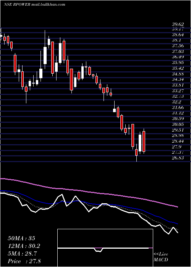191x267 pixels.
Task: Click the 36.49 price axis label
Action: coord(178,57)
